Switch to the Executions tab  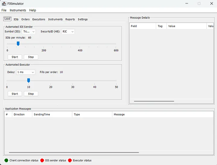[x=39, y=19]
